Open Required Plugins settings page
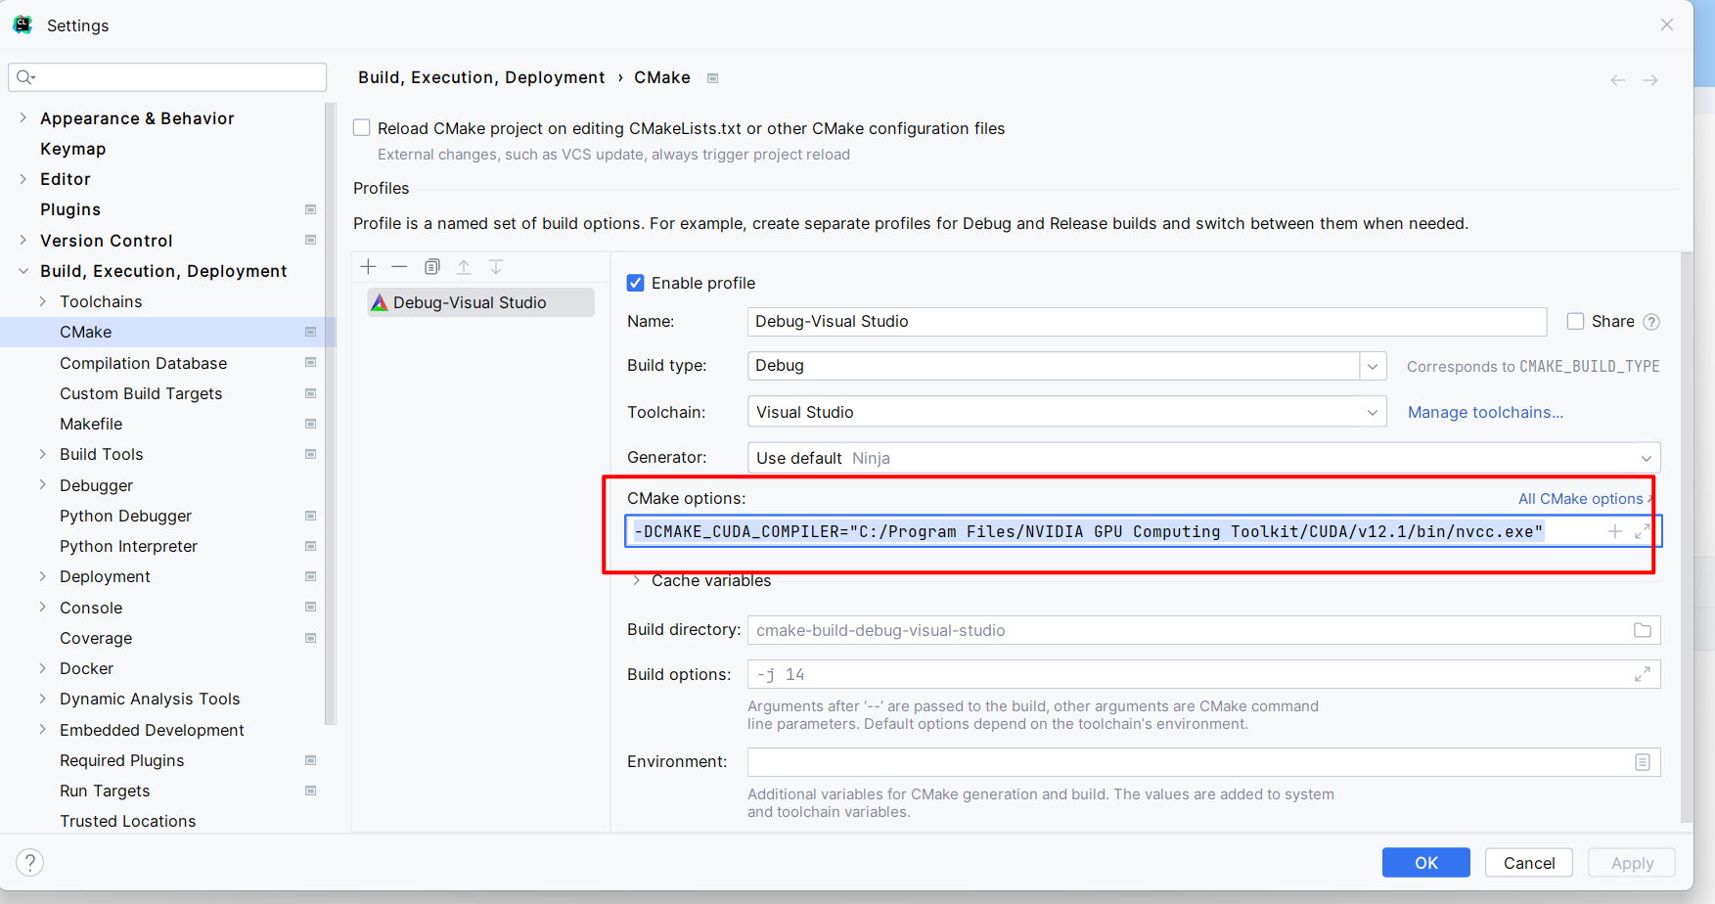1715x904 pixels. pos(121,760)
